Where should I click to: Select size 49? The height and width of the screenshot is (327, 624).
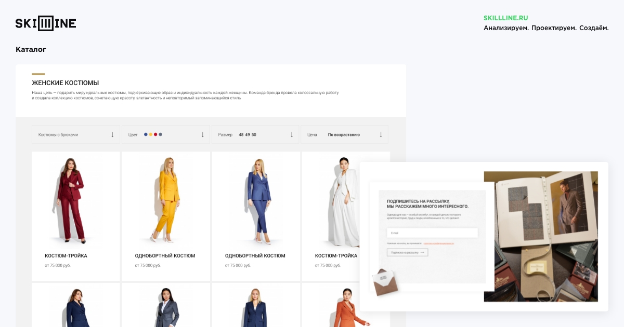pos(248,134)
